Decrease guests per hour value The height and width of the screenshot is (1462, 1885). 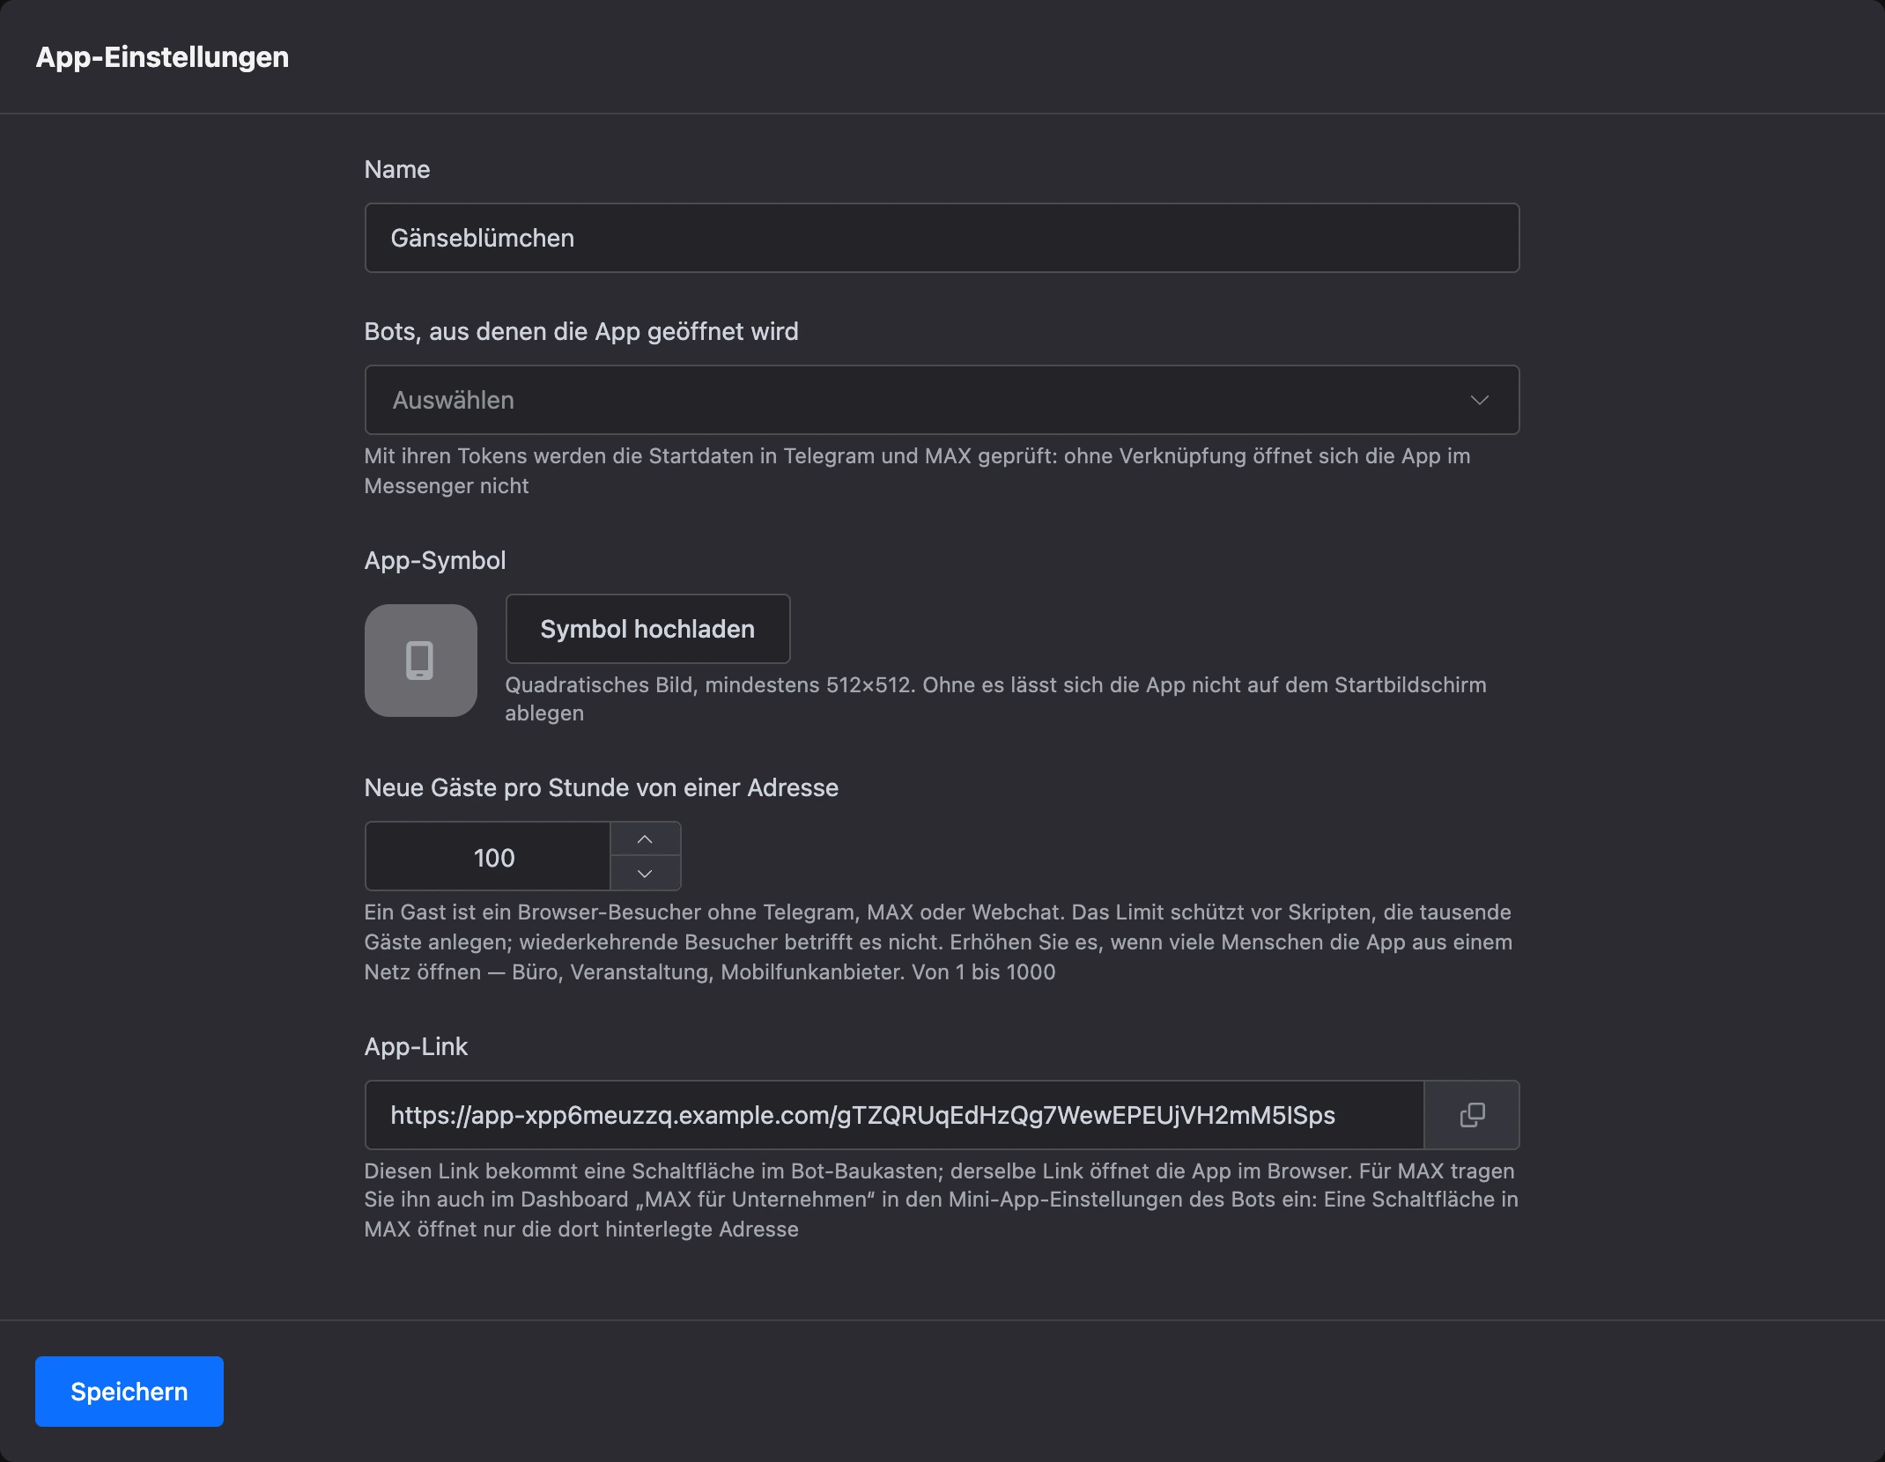coord(645,873)
